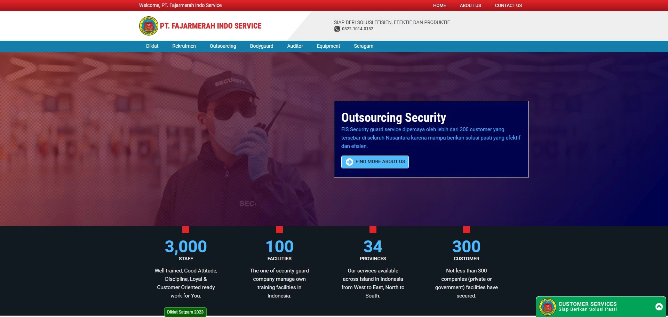
Task: Open the HOME menu item
Action: (439, 6)
